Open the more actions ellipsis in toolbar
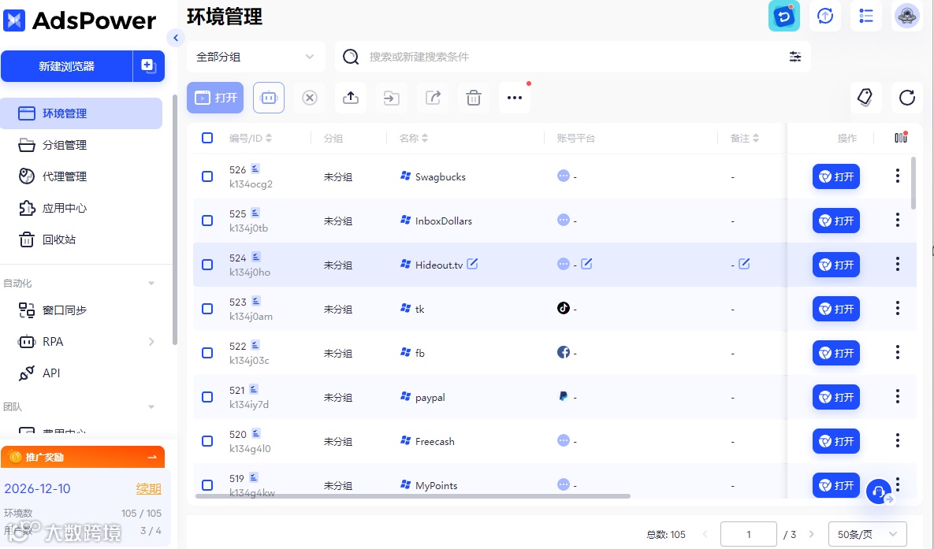 pos(515,98)
